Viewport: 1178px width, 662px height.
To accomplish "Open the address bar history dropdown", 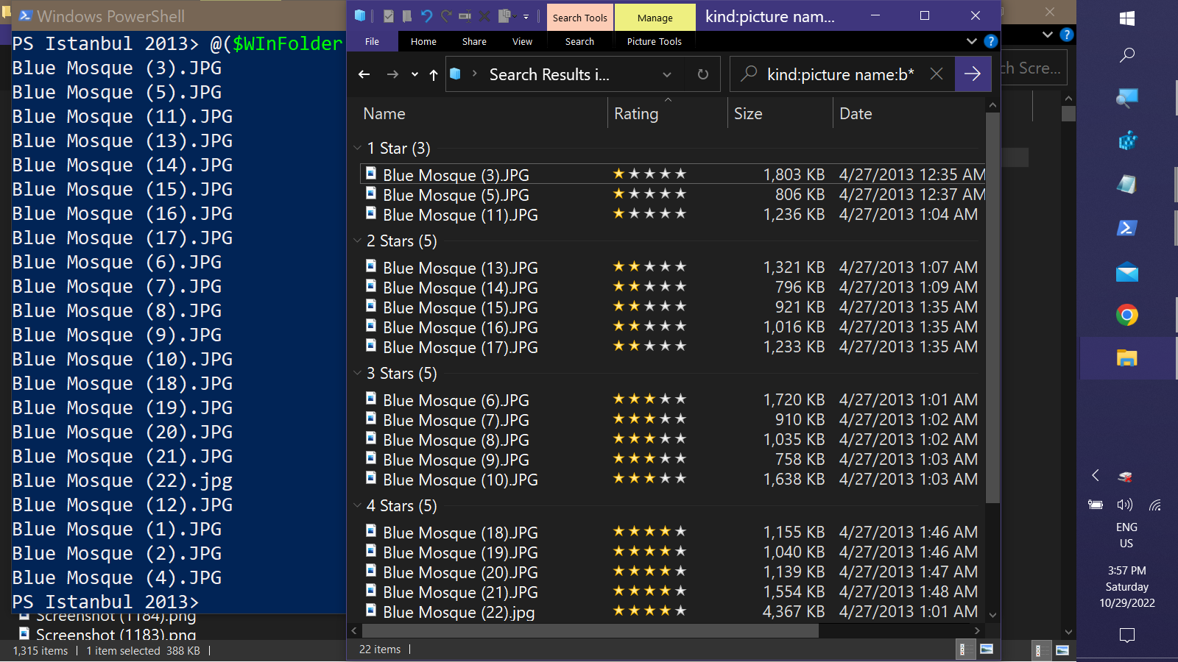I will coord(667,74).
